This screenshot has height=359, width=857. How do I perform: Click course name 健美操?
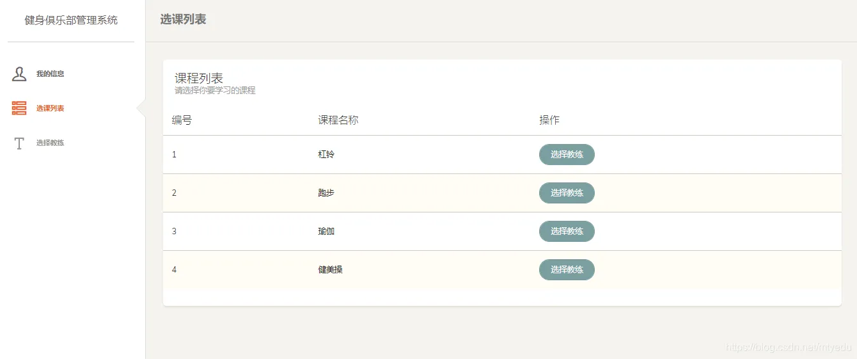(330, 269)
